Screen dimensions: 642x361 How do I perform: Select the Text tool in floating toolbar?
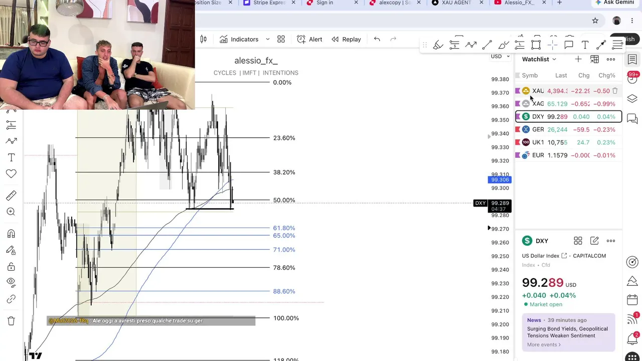click(x=585, y=45)
